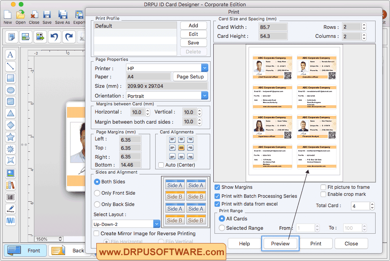Viewport: 390px width, 261px height.
Task: Open the Printer dropdown
Action: coord(204,68)
